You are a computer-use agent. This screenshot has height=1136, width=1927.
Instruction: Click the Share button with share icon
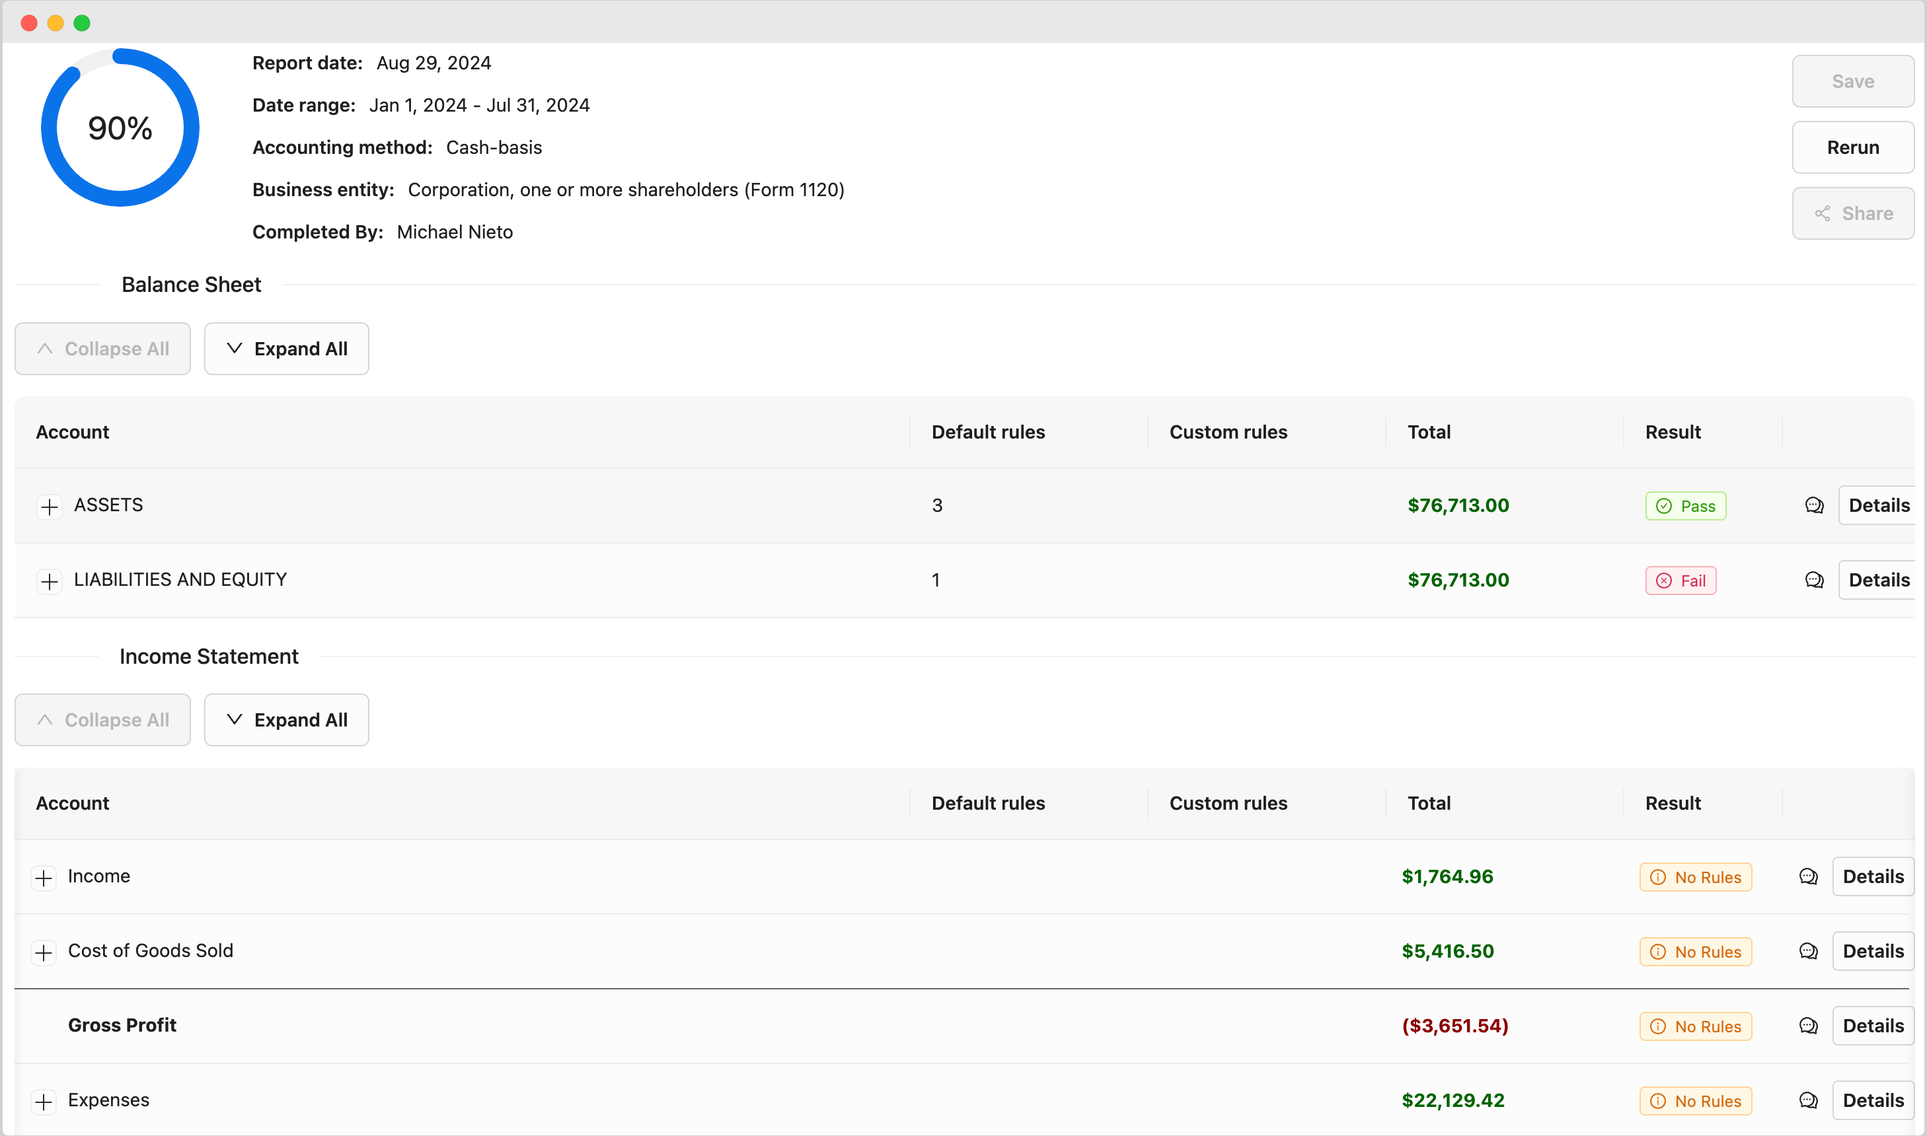pos(1853,213)
